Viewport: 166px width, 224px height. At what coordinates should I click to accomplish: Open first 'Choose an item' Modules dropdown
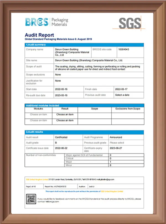[x=38, y=114]
